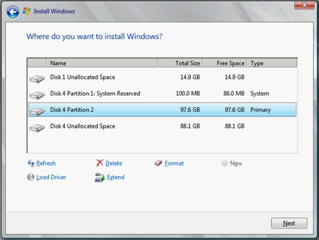Sort by the Free Space column header

(x=225, y=63)
